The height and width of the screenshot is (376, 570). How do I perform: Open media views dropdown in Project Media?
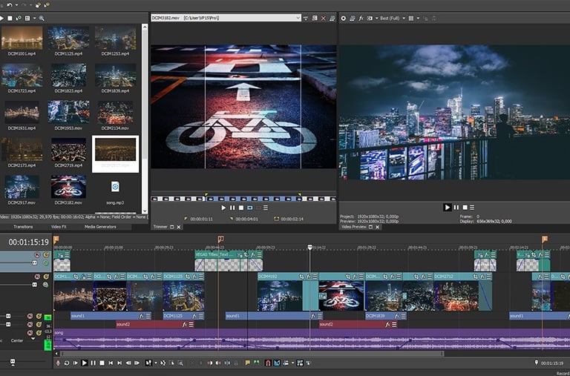tap(35, 18)
